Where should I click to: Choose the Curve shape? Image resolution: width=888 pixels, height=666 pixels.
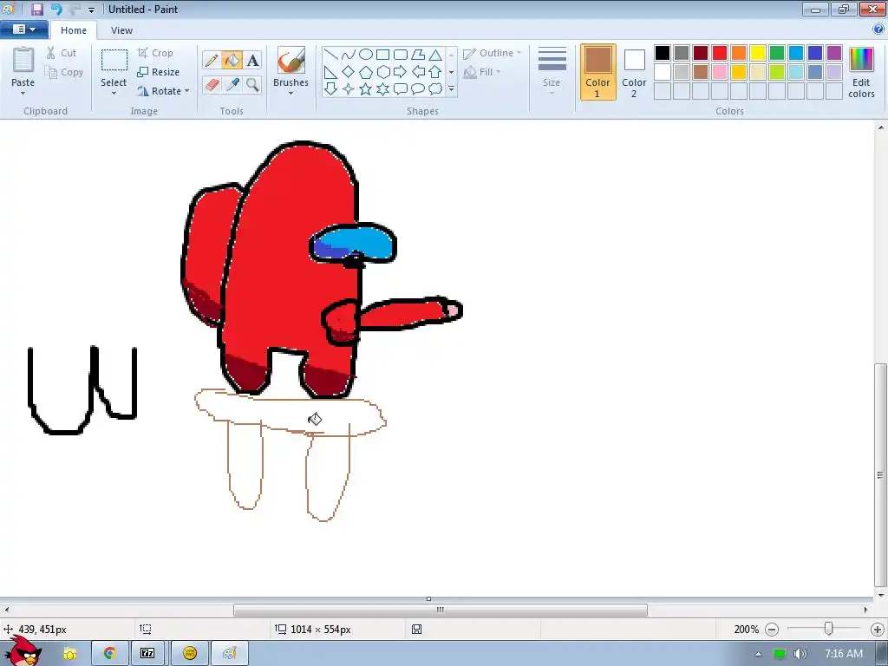[349, 55]
